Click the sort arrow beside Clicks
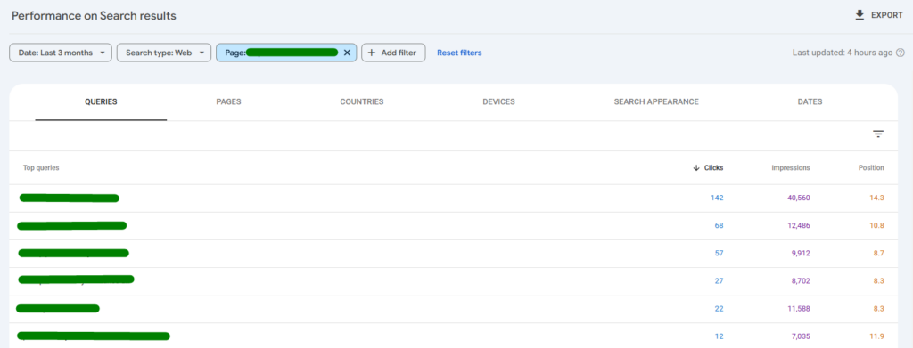The width and height of the screenshot is (913, 348). 695,168
